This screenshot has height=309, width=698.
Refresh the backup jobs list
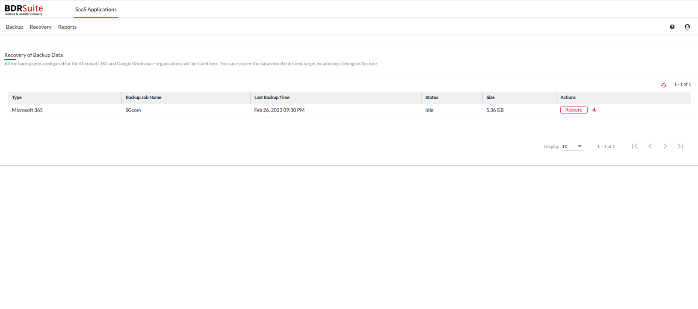(x=664, y=85)
